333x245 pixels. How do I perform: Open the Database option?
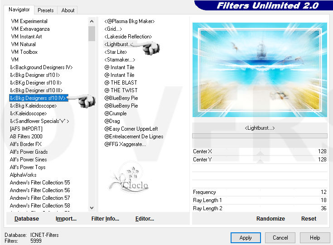click(27, 218)
